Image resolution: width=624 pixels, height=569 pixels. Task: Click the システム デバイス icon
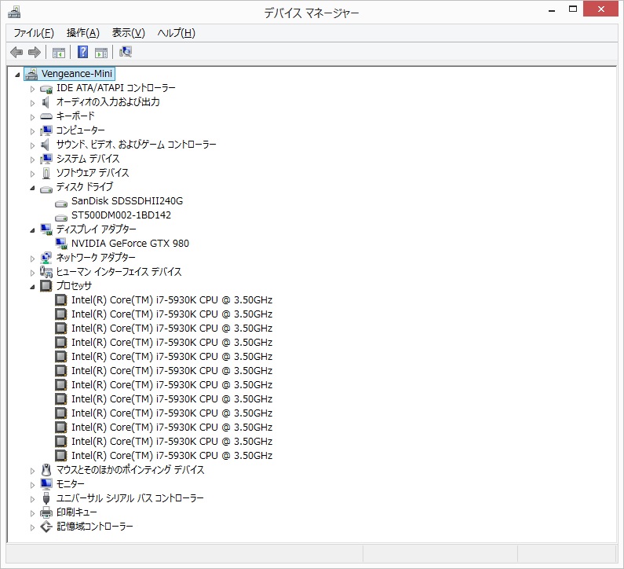tap(46, 159)
